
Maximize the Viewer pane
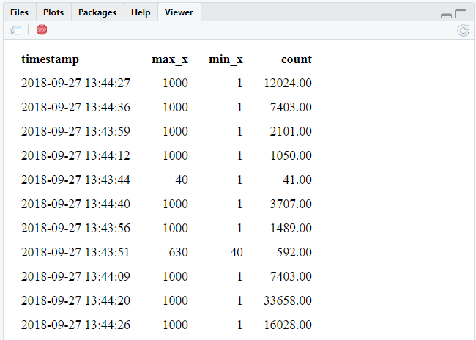[x=461, y=14]
